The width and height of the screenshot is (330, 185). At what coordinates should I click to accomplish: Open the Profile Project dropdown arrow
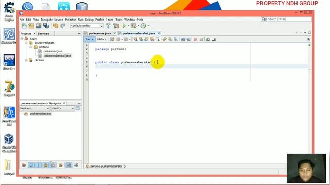coord(148,26)
